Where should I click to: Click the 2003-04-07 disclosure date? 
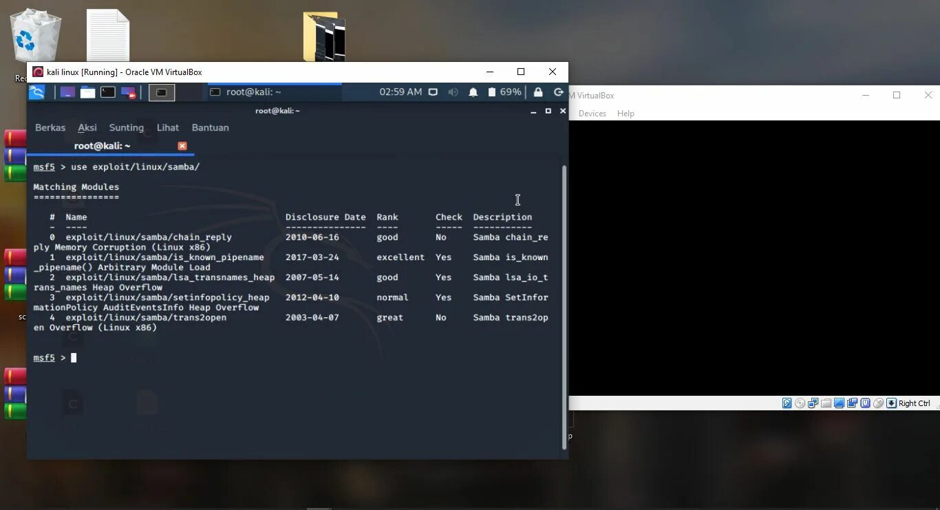click(312, 317)
